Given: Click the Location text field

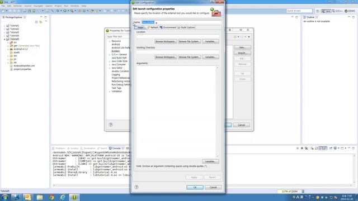Looking at the screenshot, I should click(178, 36).
